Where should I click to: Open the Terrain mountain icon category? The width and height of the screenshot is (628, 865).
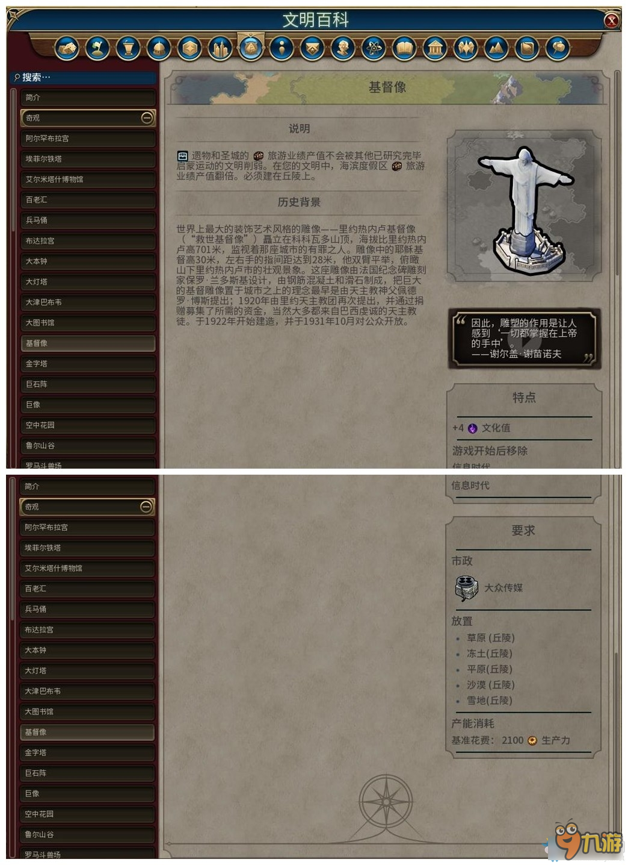pos(496,48)
